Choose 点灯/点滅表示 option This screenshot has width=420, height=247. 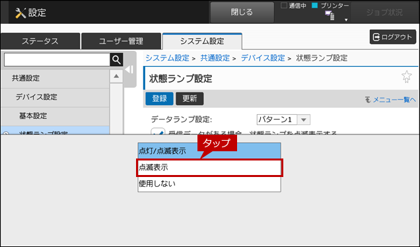coord(209,151)
